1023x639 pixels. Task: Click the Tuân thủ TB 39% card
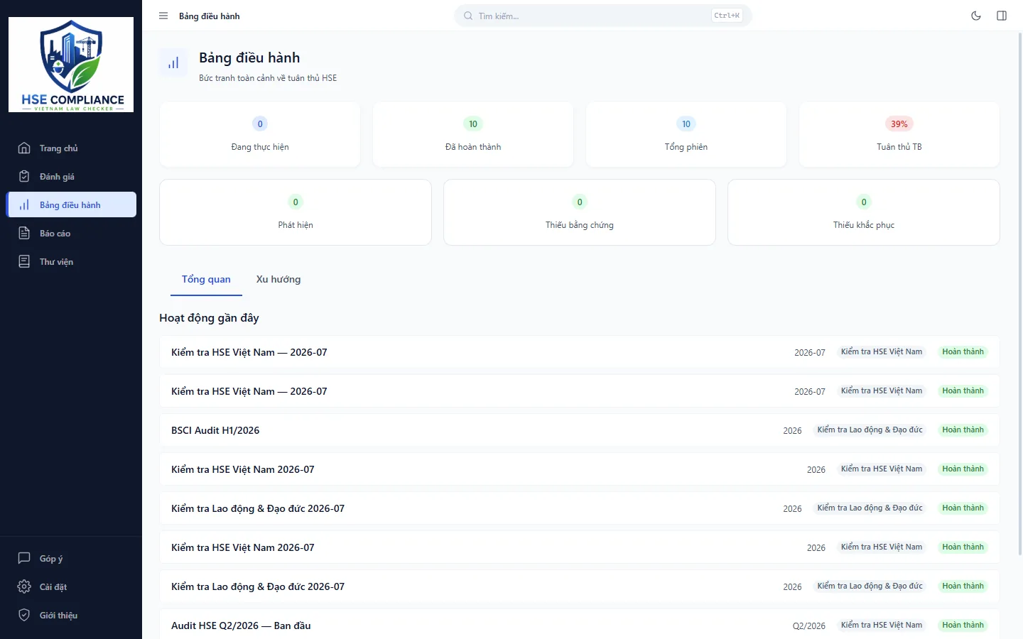pos(899,135)
